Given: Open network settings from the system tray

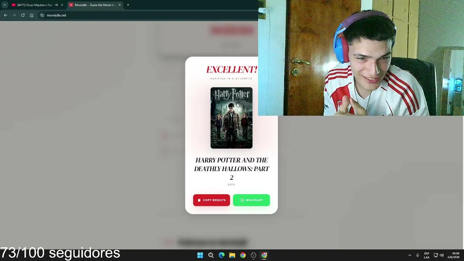Looking at the screenshot, I should [436, 255].
